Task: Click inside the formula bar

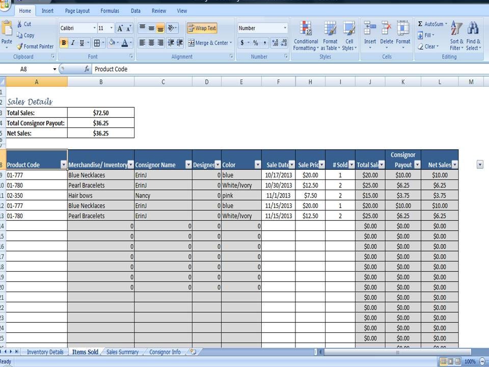Action: pos(204,69)
